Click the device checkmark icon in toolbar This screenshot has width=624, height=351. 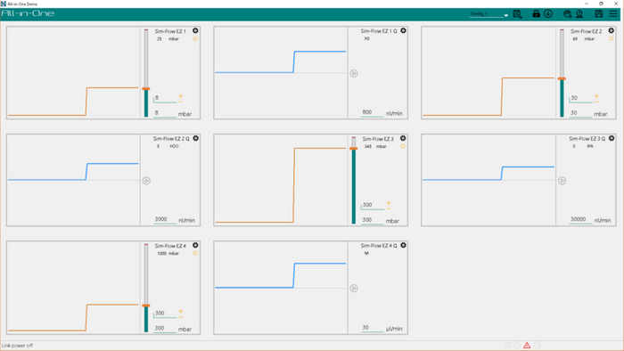536,14
